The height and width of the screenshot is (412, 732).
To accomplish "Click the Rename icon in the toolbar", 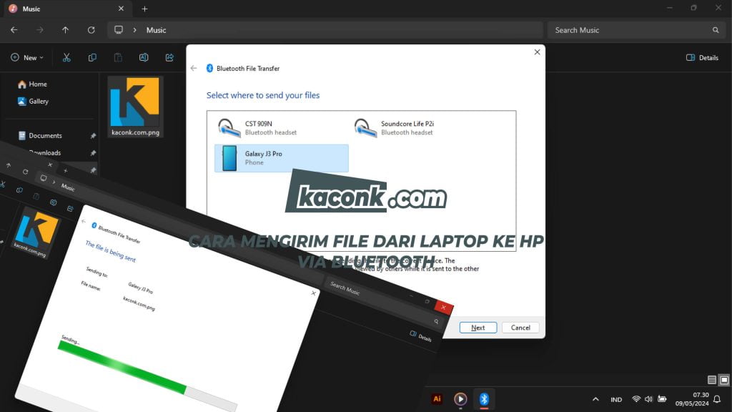I will 144,57.
